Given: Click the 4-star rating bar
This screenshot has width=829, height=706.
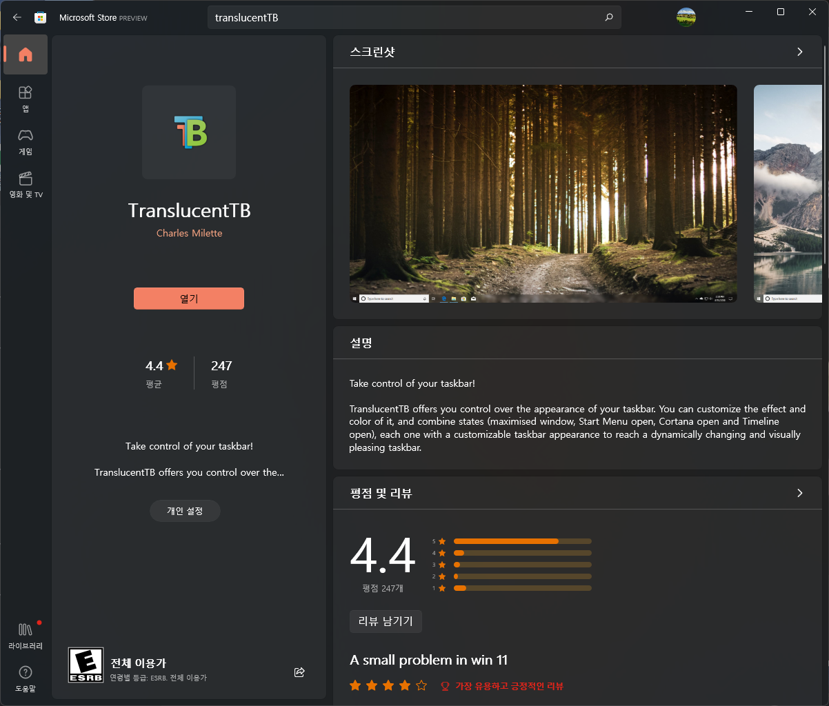Looking at the screenshot, I should coord(523,553).
